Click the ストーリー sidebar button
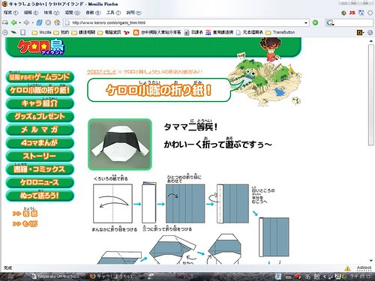 pyautogui.click(x=40, y=156)
